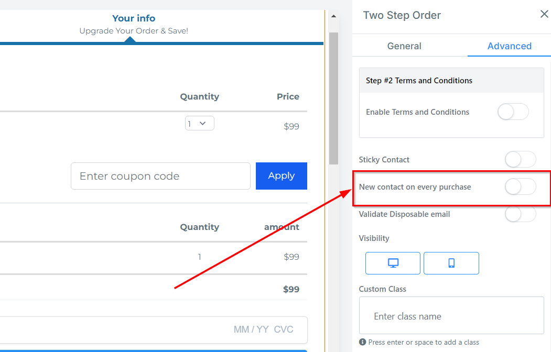
Task: Turn on Sticky Contact switch
Action: click(x=520, y=159)
